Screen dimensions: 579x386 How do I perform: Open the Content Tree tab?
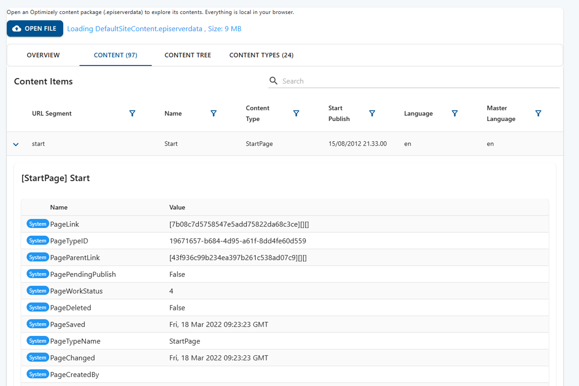(188, 55)
